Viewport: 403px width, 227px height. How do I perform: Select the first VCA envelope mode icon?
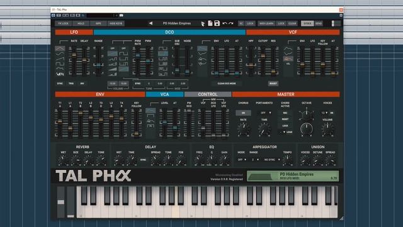[x=150, y=111]
